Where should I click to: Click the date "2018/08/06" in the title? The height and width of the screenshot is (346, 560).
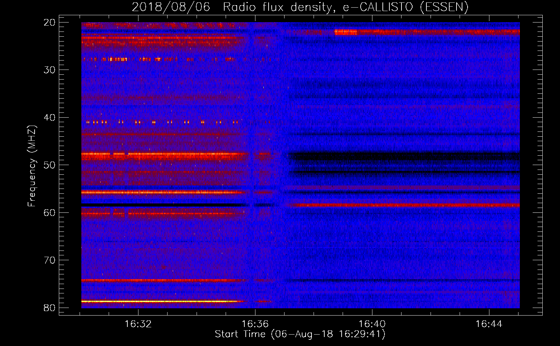pyautogui.click(x=171, y=7)
